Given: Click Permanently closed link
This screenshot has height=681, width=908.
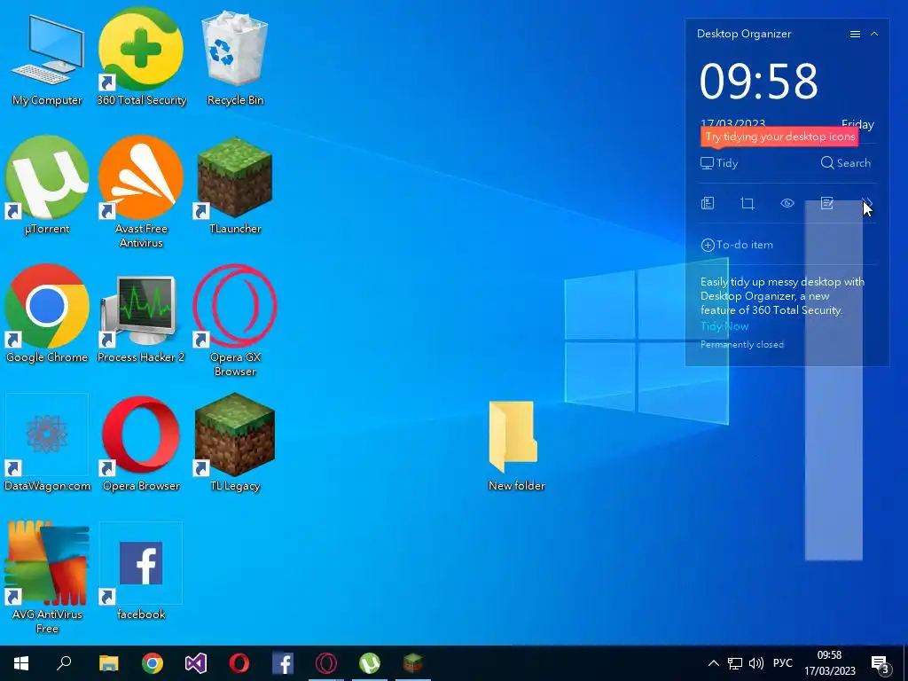Looking at the screenshot, I should pyautogui.click(x=742, y=345).
